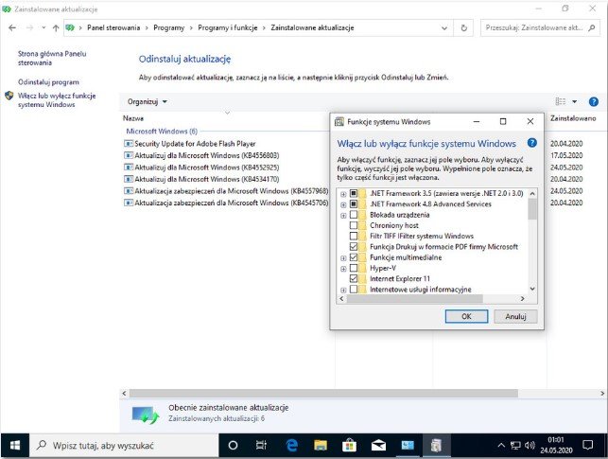This screenshot has height=459, width=608.
Task: Open Mail app from taskbar
Action: coord(378,446)
